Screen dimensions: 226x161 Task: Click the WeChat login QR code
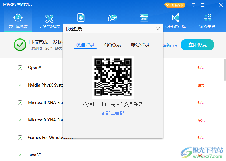coord(113,77)
